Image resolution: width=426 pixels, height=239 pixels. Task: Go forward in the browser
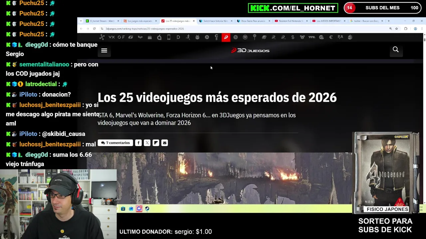point(88,29)
